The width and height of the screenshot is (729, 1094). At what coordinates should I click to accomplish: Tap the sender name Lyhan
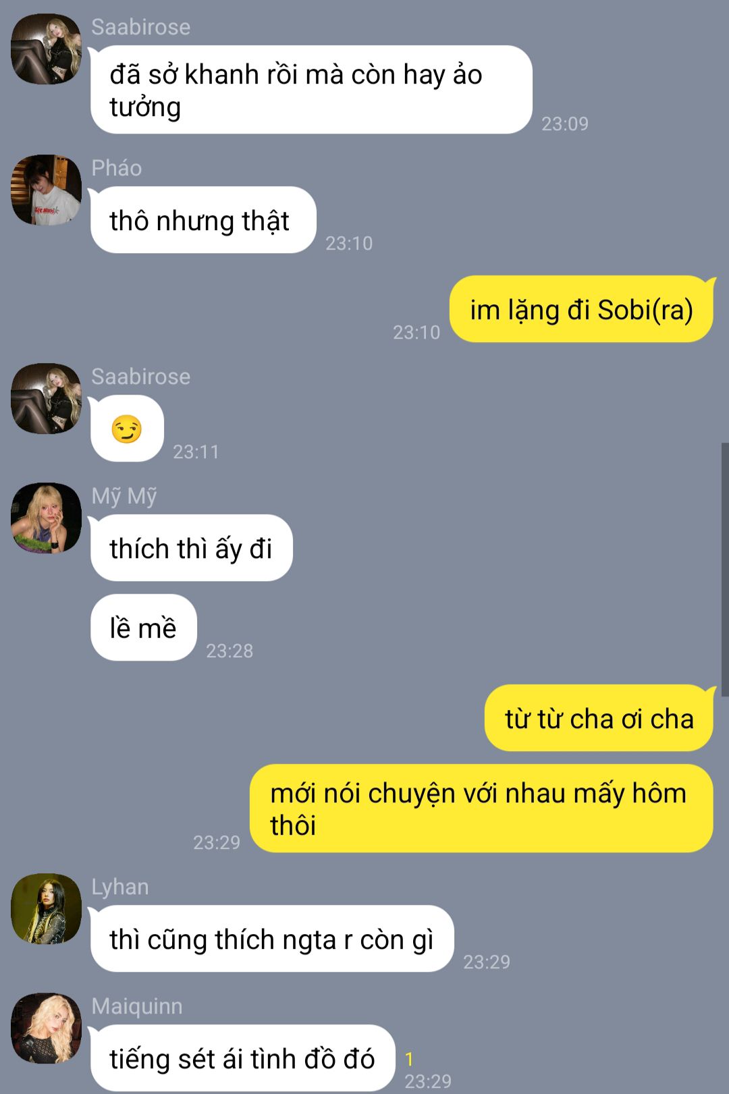pos(120,887)
